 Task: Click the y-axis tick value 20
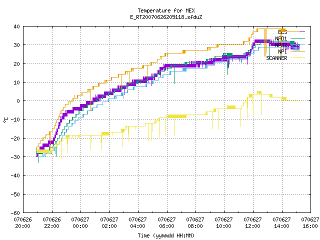pyautogui.click(x=16, y=64)
